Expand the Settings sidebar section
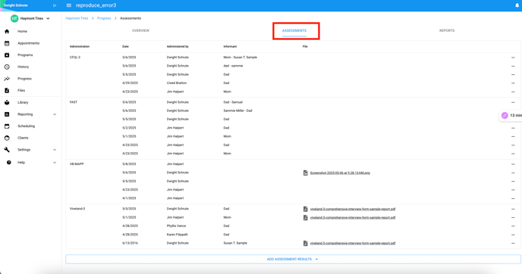The height and width of the screenshot is (274, 522). (55, 150)
